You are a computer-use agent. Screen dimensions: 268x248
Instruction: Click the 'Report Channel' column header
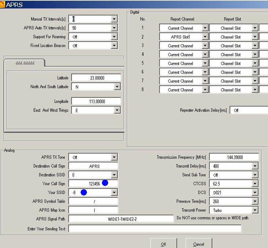182,19
